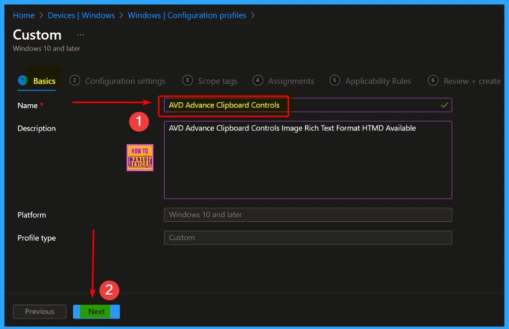Viewport: 509px width, 329px height.
Task: Open Devices | Windows breadcrumb link
Action: (81, 15)
